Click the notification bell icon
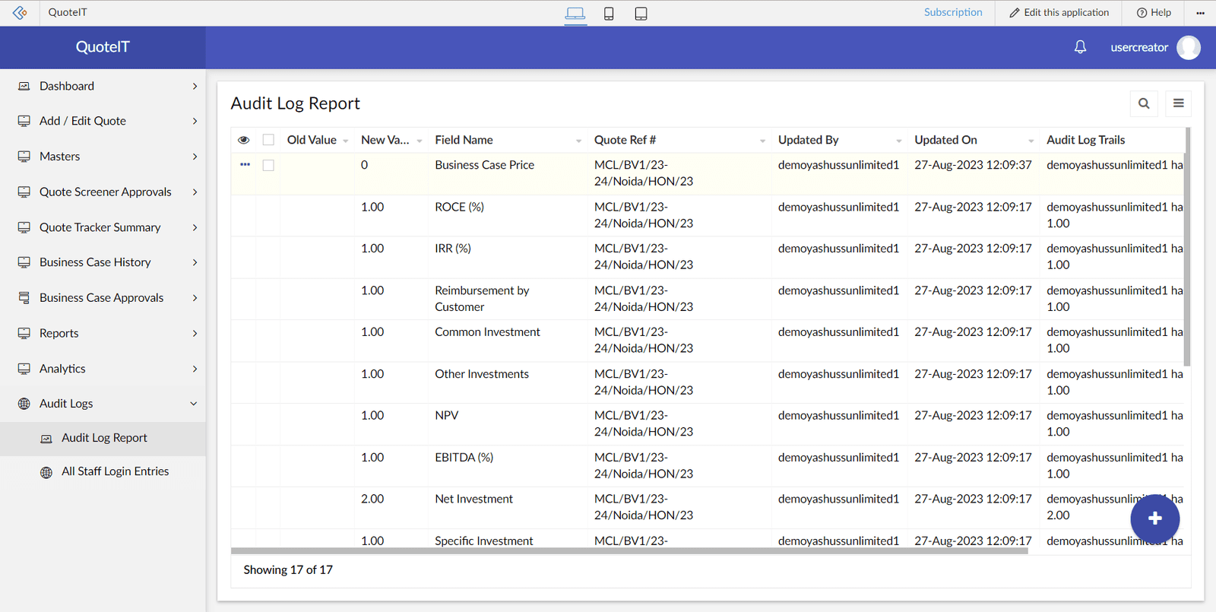Screen dimensions: 1216x612 tap(1080, 47)
